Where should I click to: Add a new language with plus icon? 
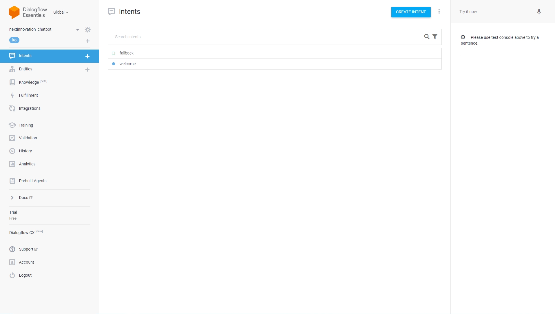pyautogui.click(x=87, y=41)
